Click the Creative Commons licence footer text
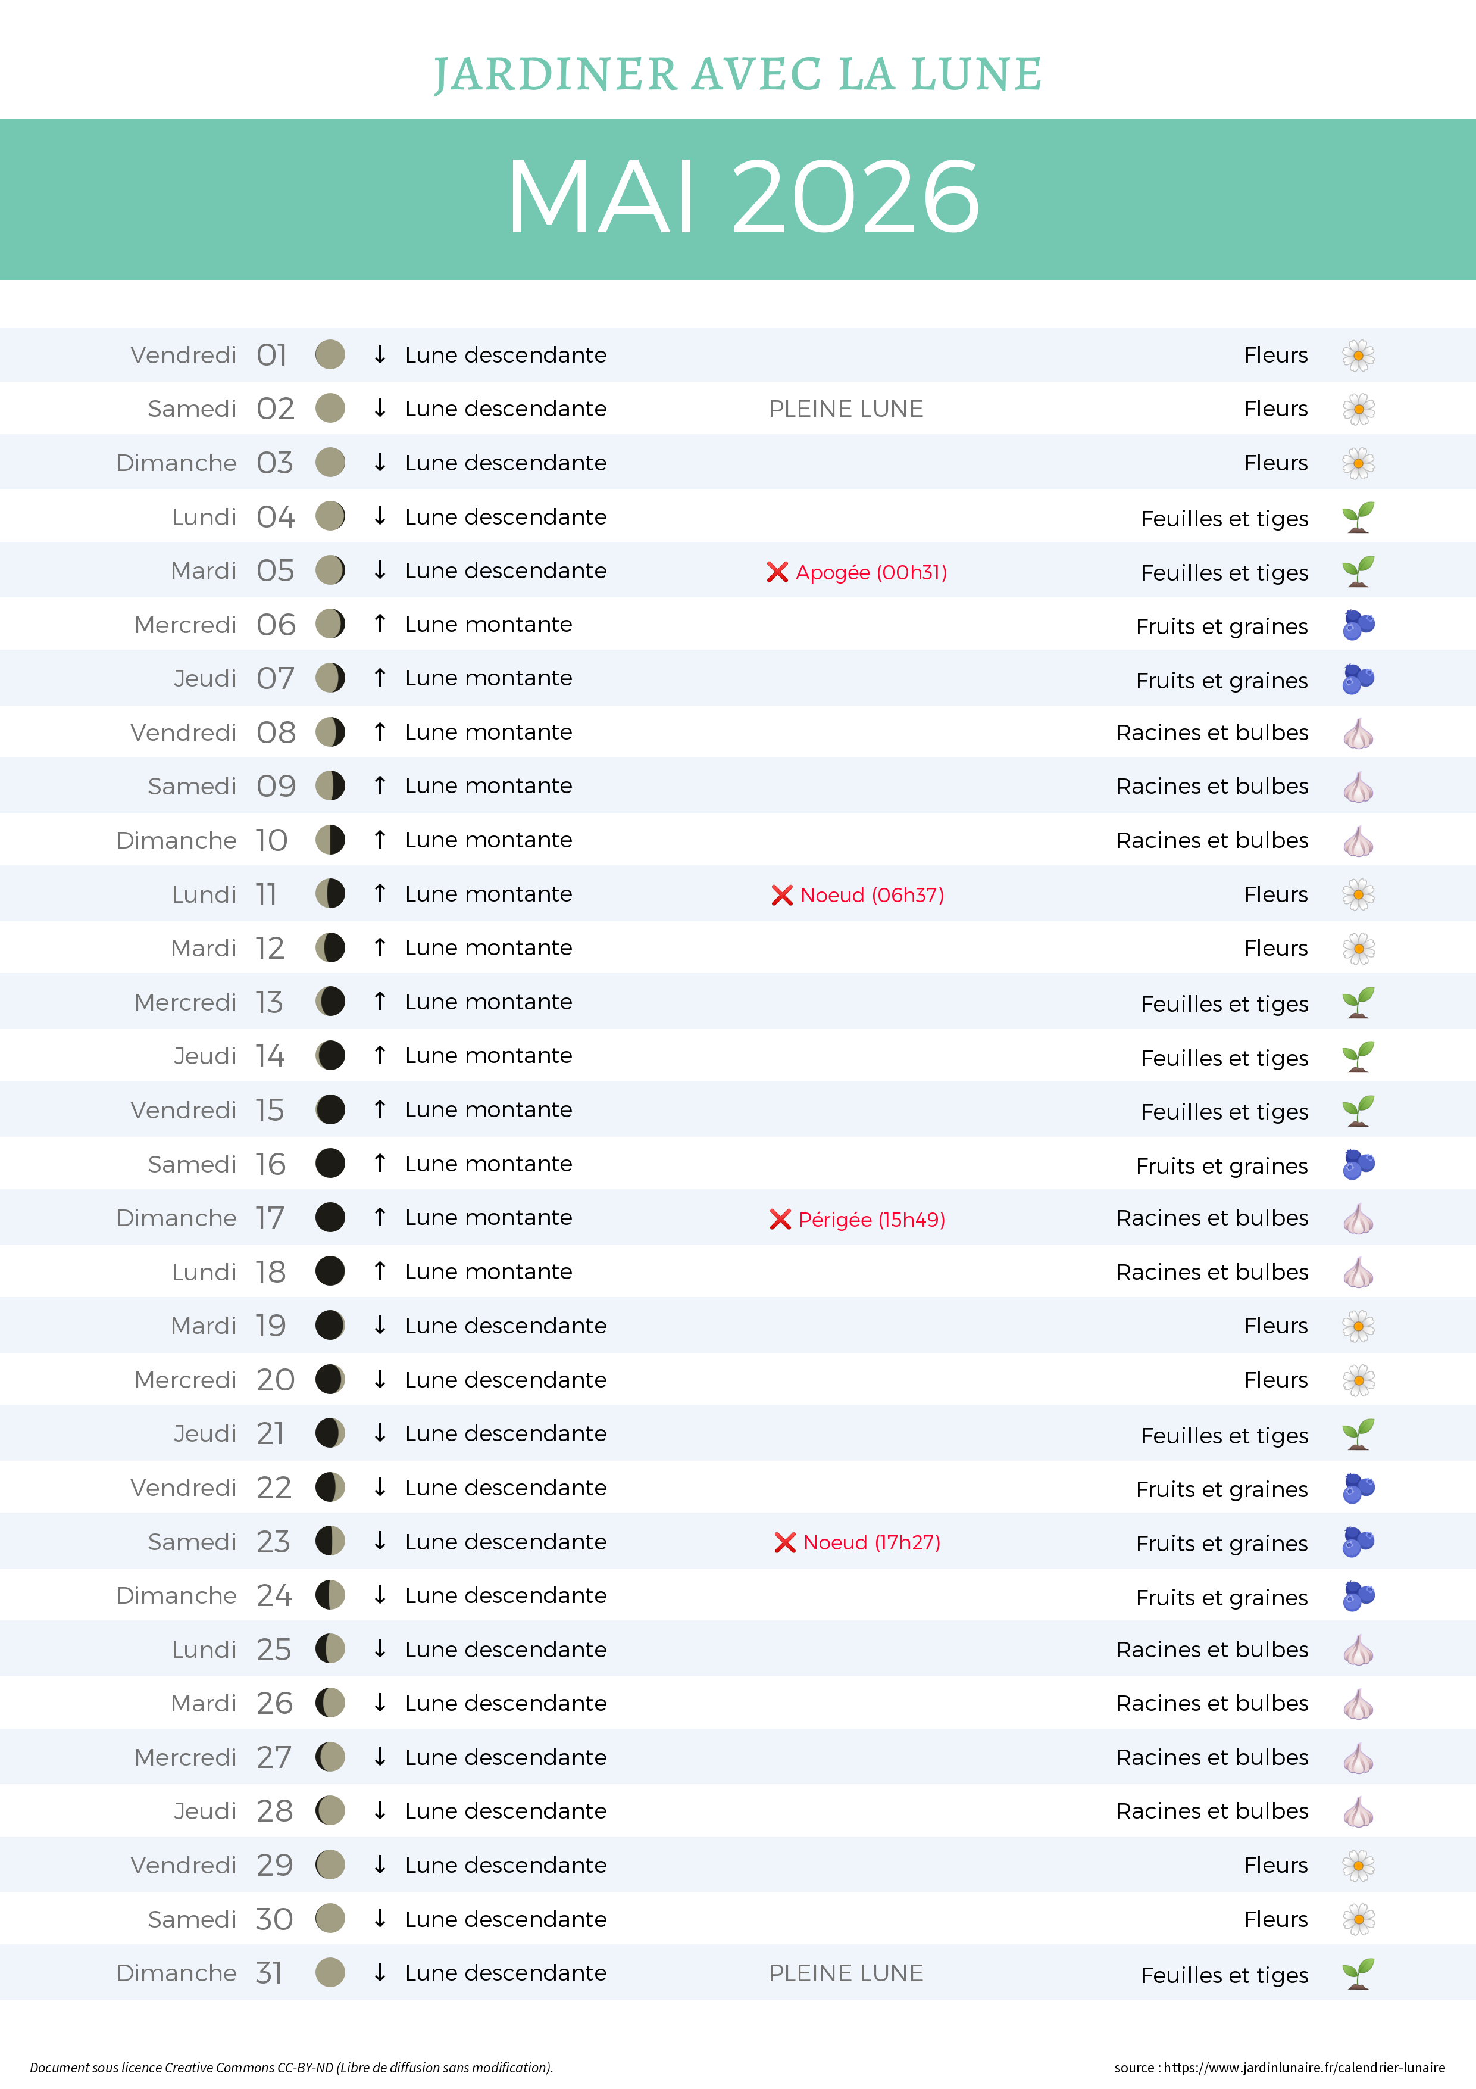Image resolution: width=1476 pixels, height=2089 pixels. click(291, 2067)
